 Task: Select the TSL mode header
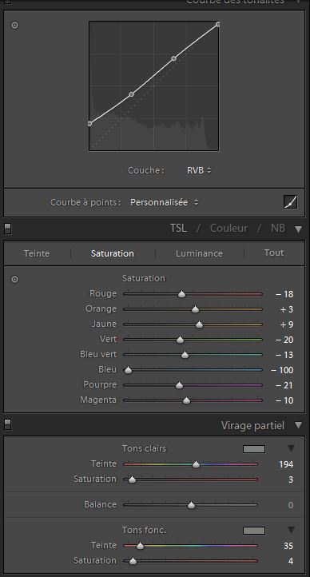pos(178,228)
